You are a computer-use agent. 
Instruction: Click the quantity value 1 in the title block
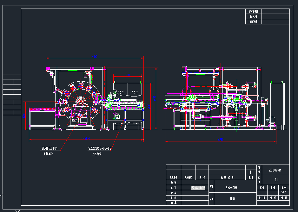[250, 172]
